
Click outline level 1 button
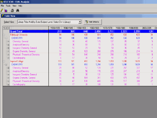tap(4, 28)
